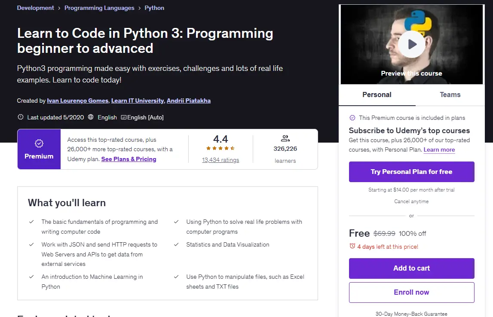
Task: Click 'This Premium course is included in plans'
Action: pos(412,118)
